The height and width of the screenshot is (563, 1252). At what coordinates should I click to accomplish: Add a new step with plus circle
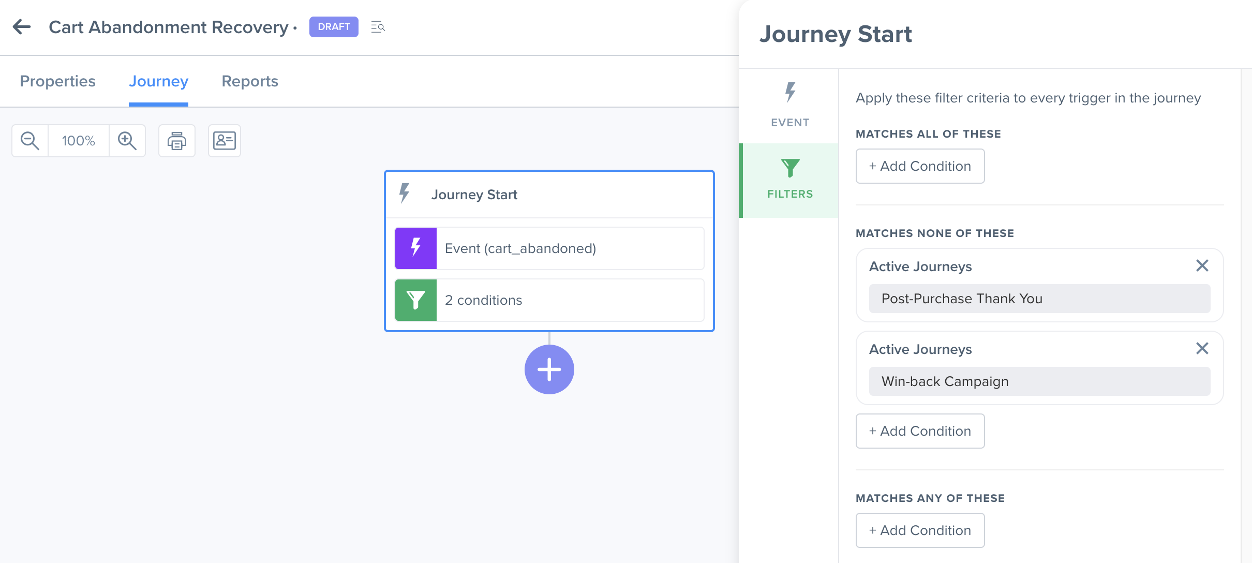[549, 369]
